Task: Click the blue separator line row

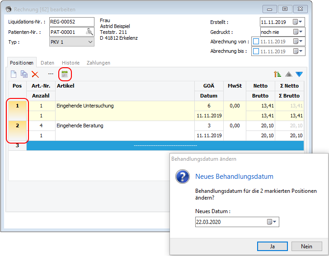Action: pos(165,145)
